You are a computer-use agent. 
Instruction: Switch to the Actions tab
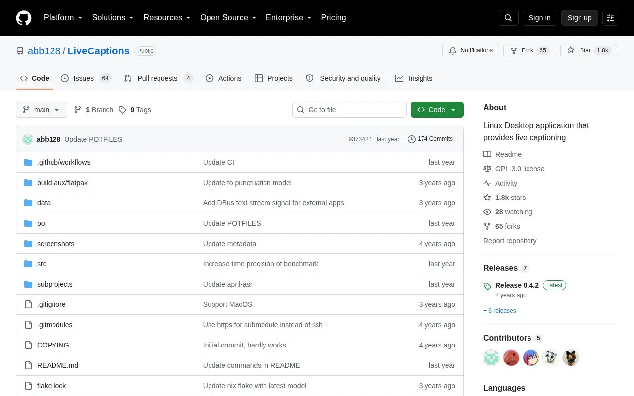coord(223,78)
